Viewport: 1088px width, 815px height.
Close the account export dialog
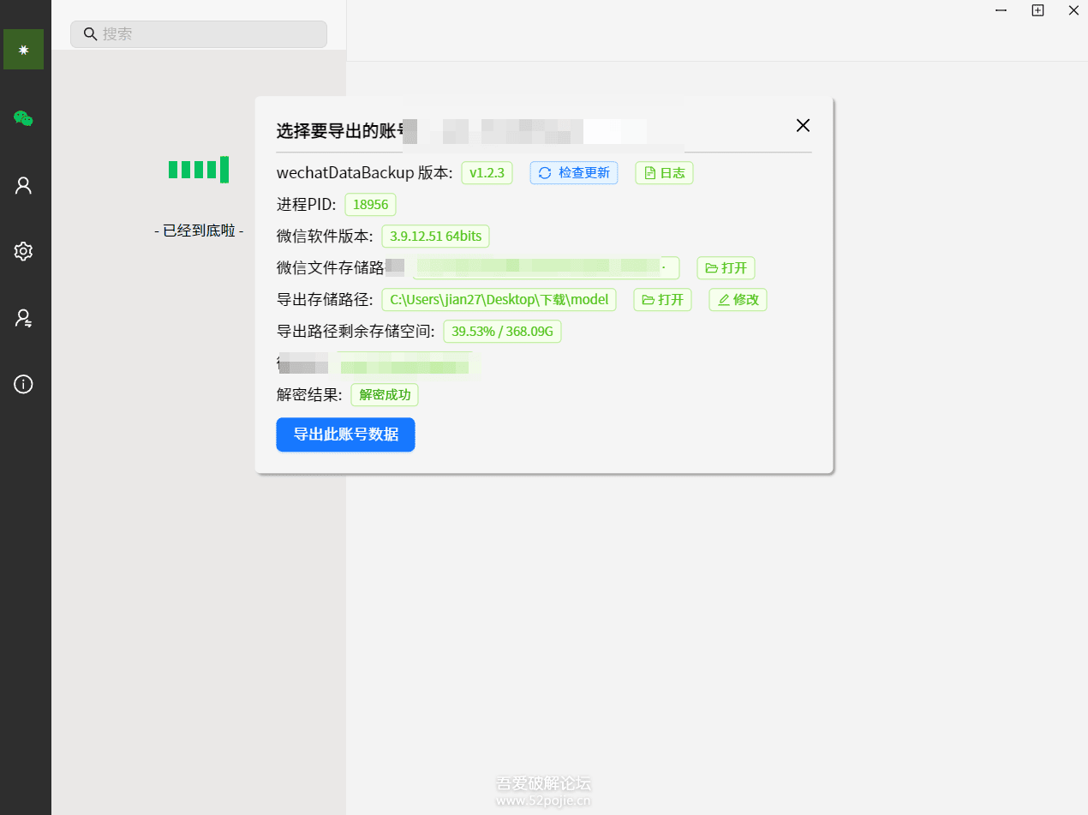coord(803,125)
